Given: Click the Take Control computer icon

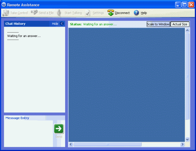Looking at the screenshot, I should click(x=6, y=13).
